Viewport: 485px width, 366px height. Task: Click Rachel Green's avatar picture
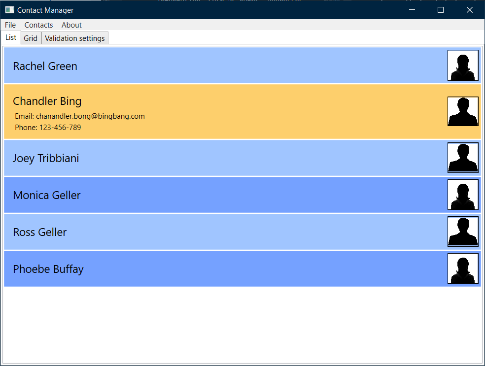463,65
